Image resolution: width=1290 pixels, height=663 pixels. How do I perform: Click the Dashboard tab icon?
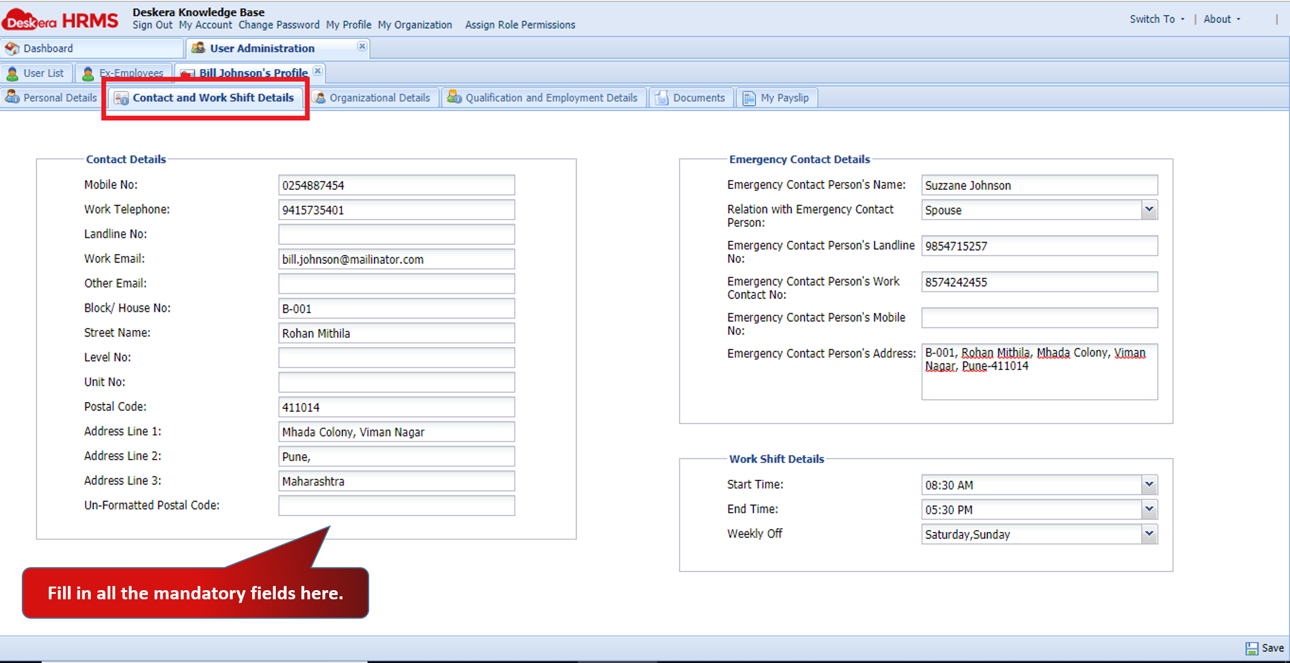click(12, 48)
